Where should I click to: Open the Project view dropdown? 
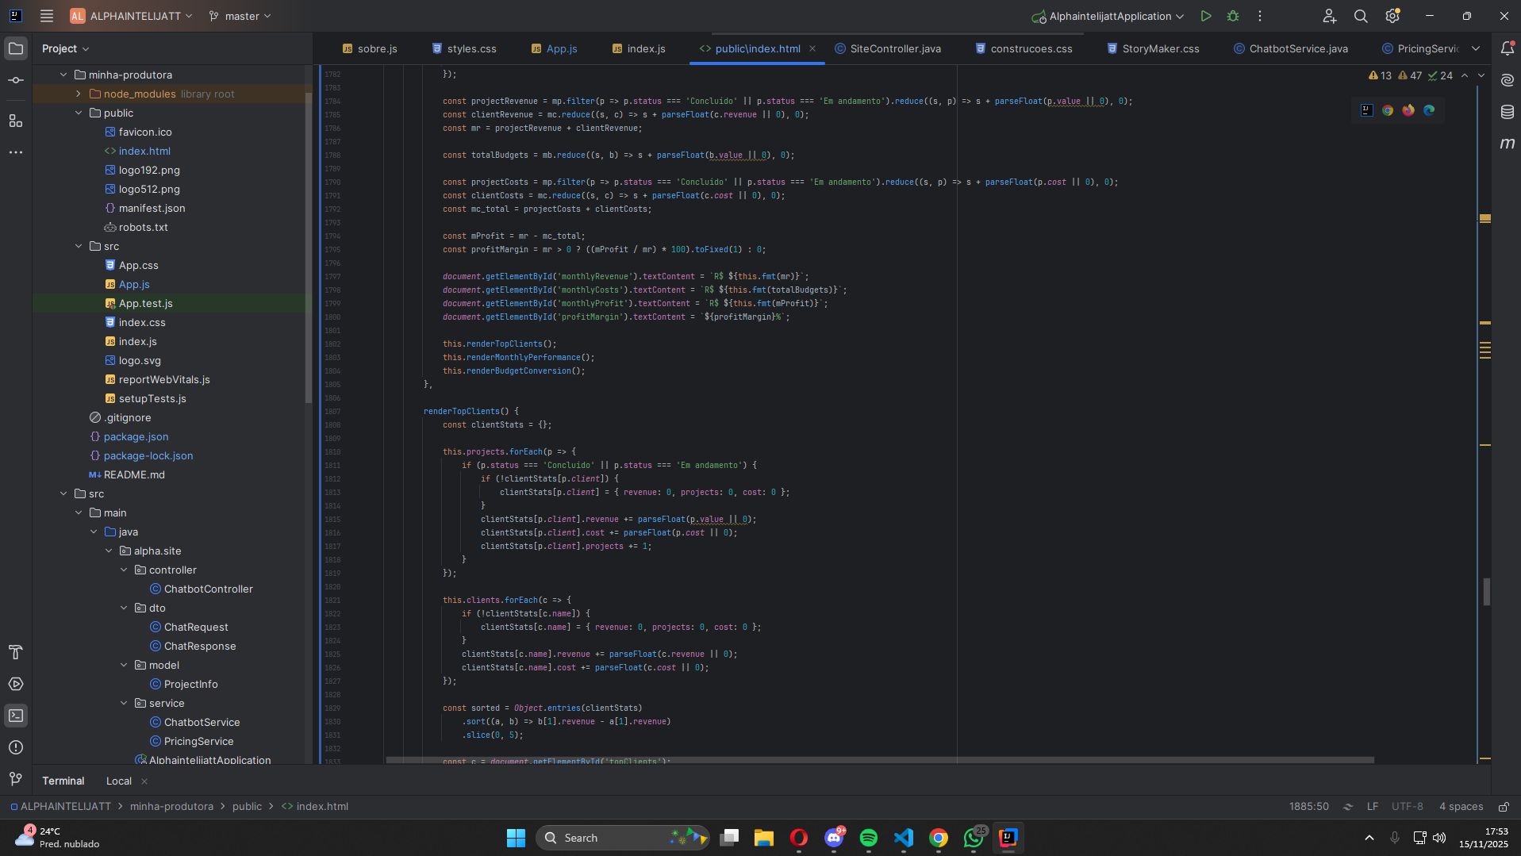tap(65, 48)
